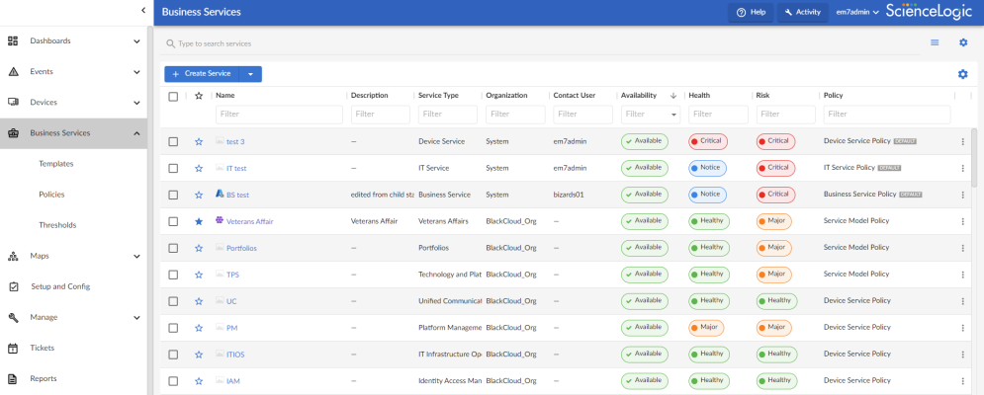
Task: Open the em7admin user menu
Action: click(x=857, y=12)
